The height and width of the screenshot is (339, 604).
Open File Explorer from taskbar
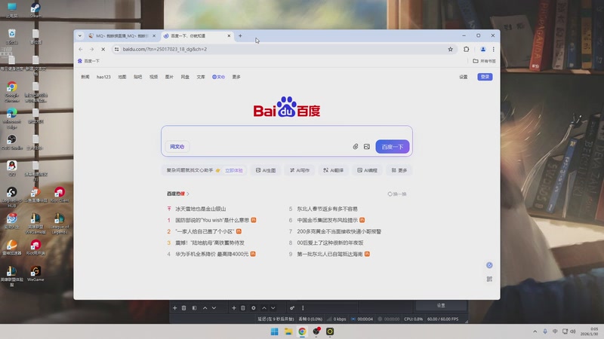tap(288, 331)
